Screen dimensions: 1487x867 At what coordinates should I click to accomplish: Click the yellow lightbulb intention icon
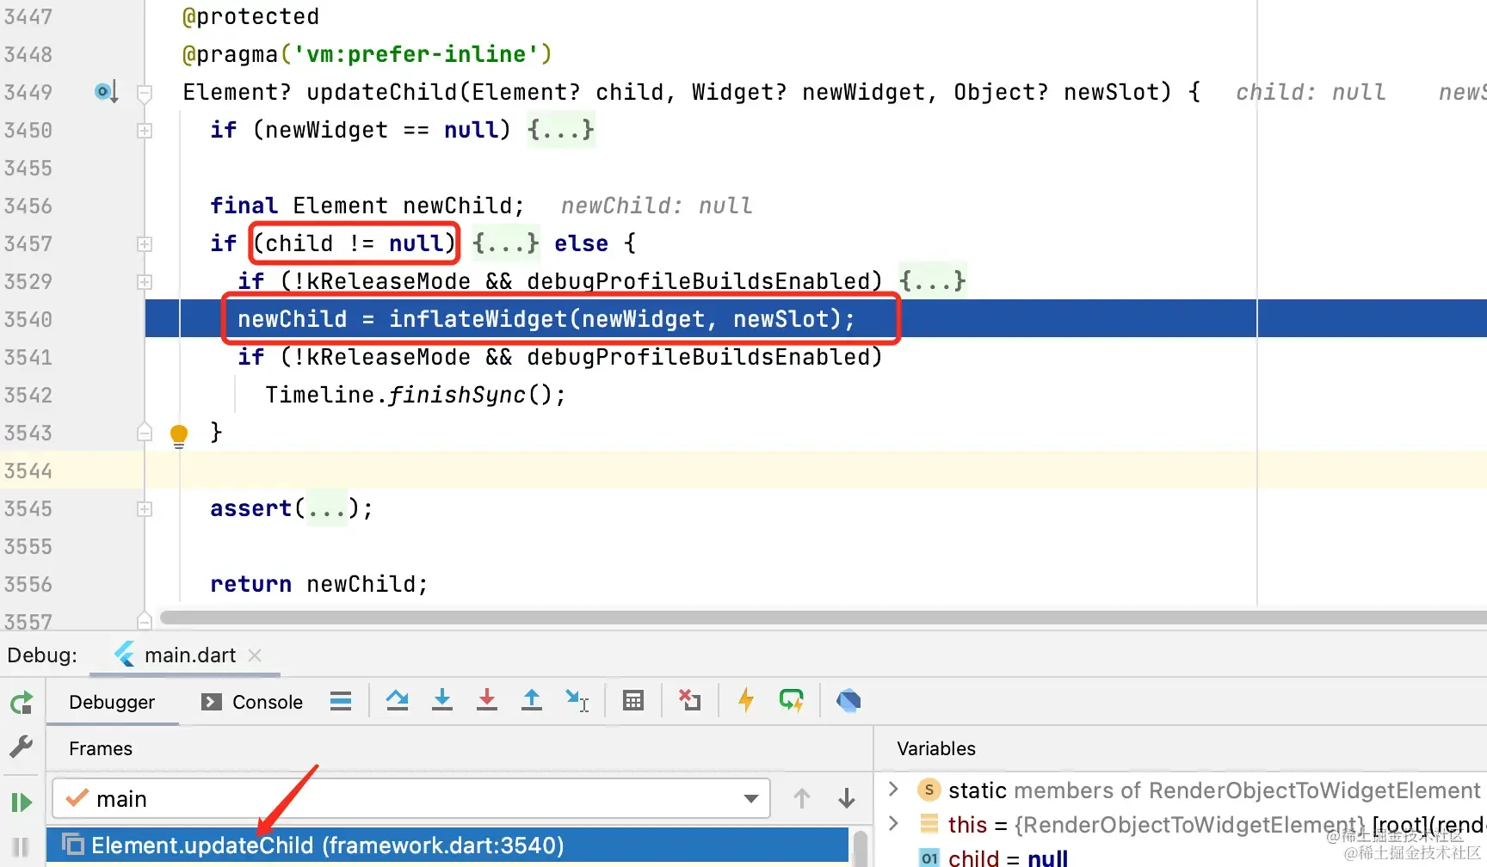(179, 434)
